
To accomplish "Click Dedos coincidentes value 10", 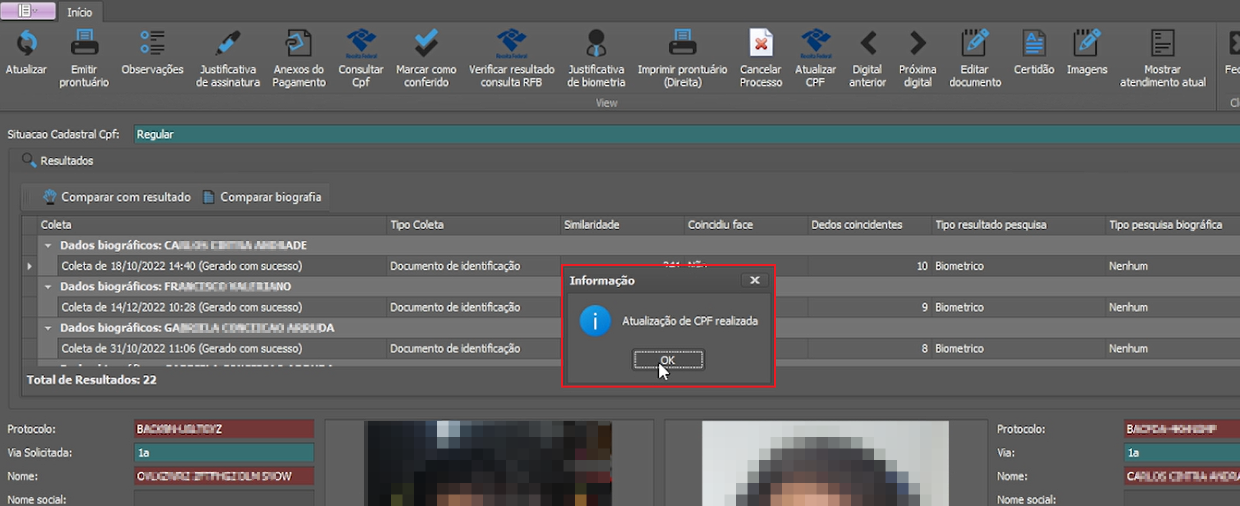I will pos(922,267).
